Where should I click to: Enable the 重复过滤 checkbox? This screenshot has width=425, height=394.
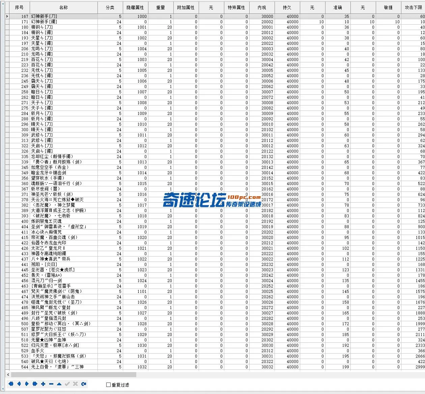tap(109, 385)
